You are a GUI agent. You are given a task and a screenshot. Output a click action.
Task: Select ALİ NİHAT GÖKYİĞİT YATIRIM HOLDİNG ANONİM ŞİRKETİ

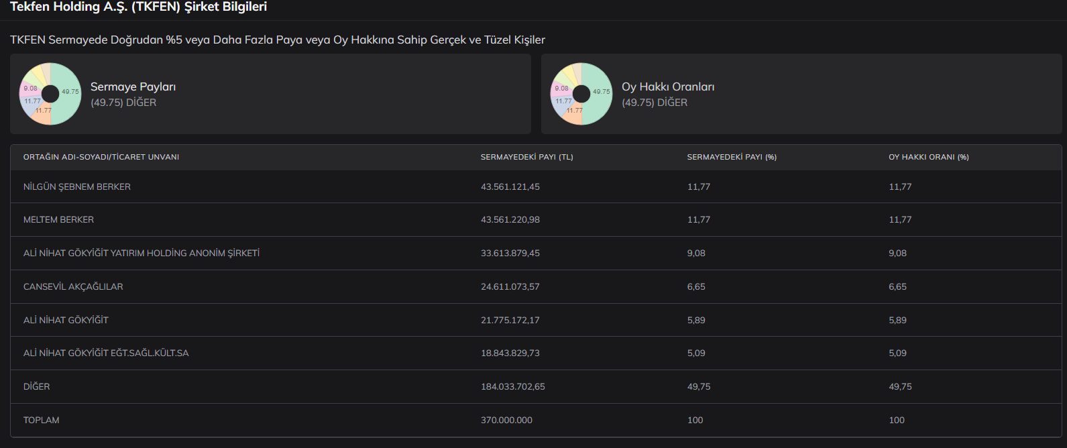coord(142,254)
